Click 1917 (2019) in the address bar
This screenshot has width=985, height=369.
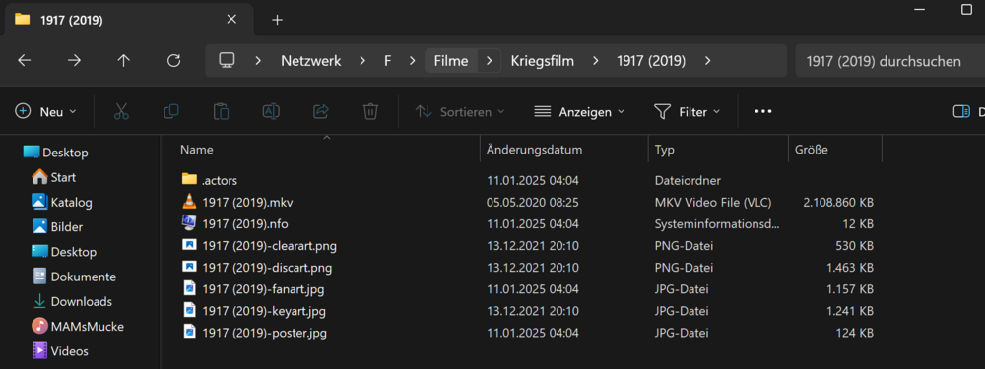[x=651, y=61]
